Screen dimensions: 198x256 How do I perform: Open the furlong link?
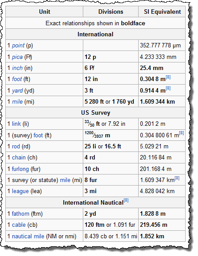pyautogui.click(x=20, y=169)
